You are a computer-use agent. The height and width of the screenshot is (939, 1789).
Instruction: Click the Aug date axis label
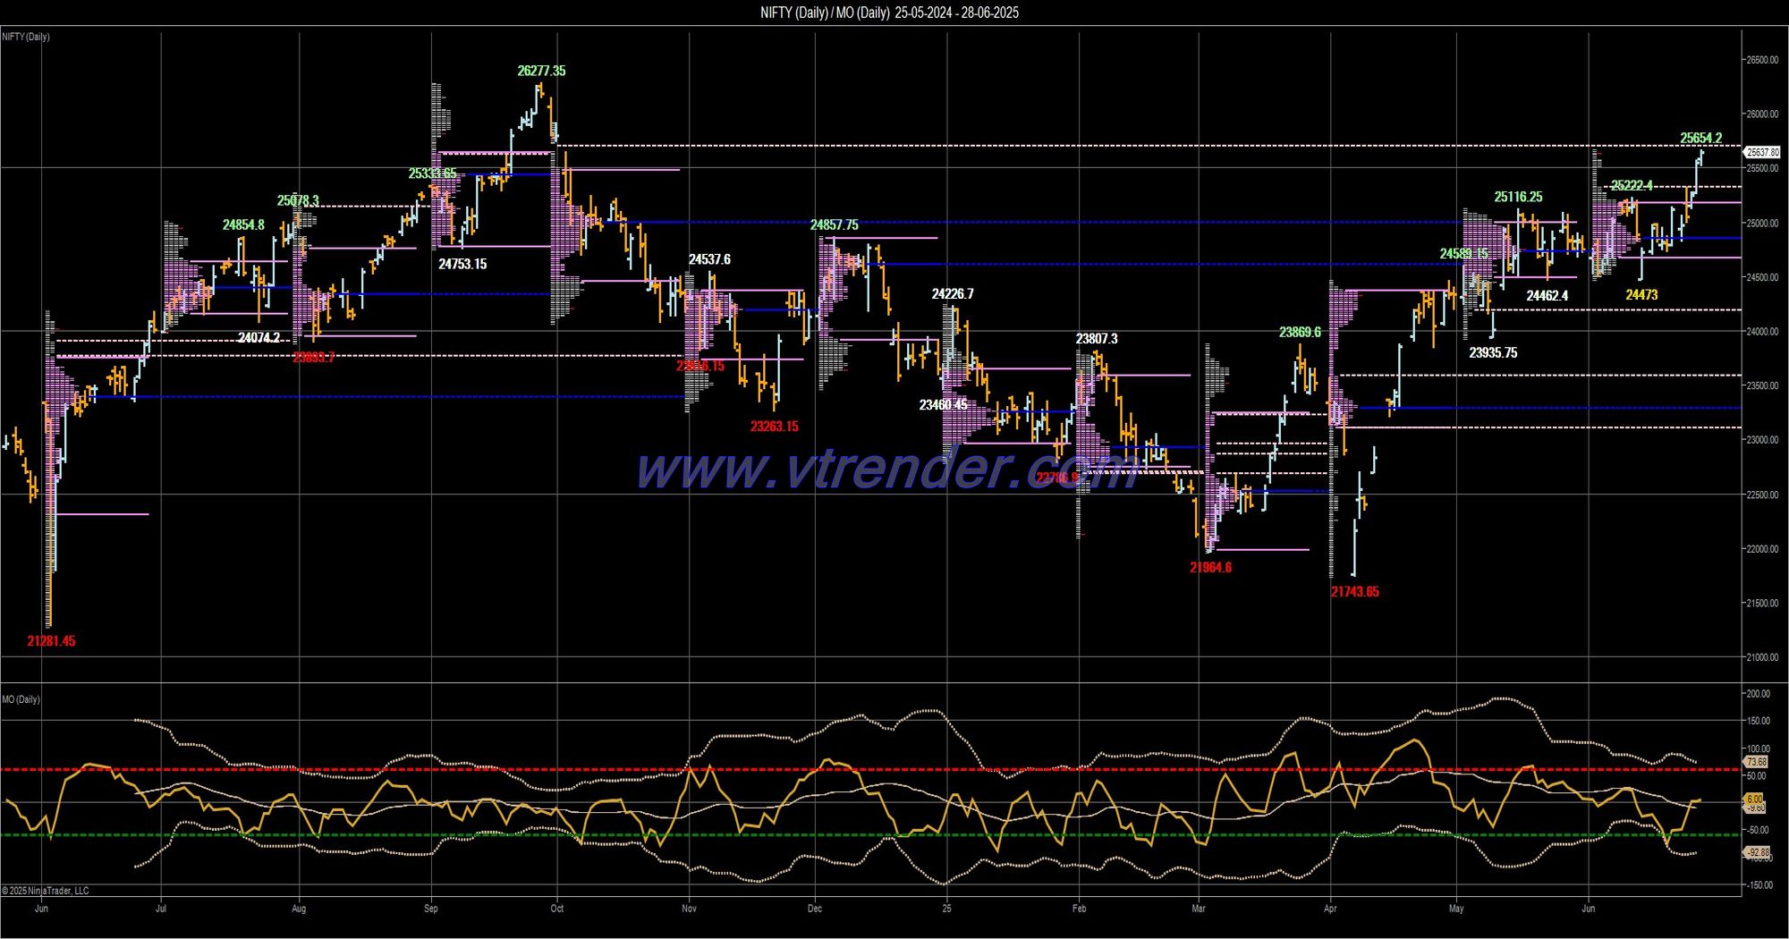point(299,909)
